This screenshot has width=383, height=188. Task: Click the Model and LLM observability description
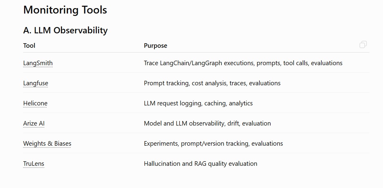pos(207,123)
